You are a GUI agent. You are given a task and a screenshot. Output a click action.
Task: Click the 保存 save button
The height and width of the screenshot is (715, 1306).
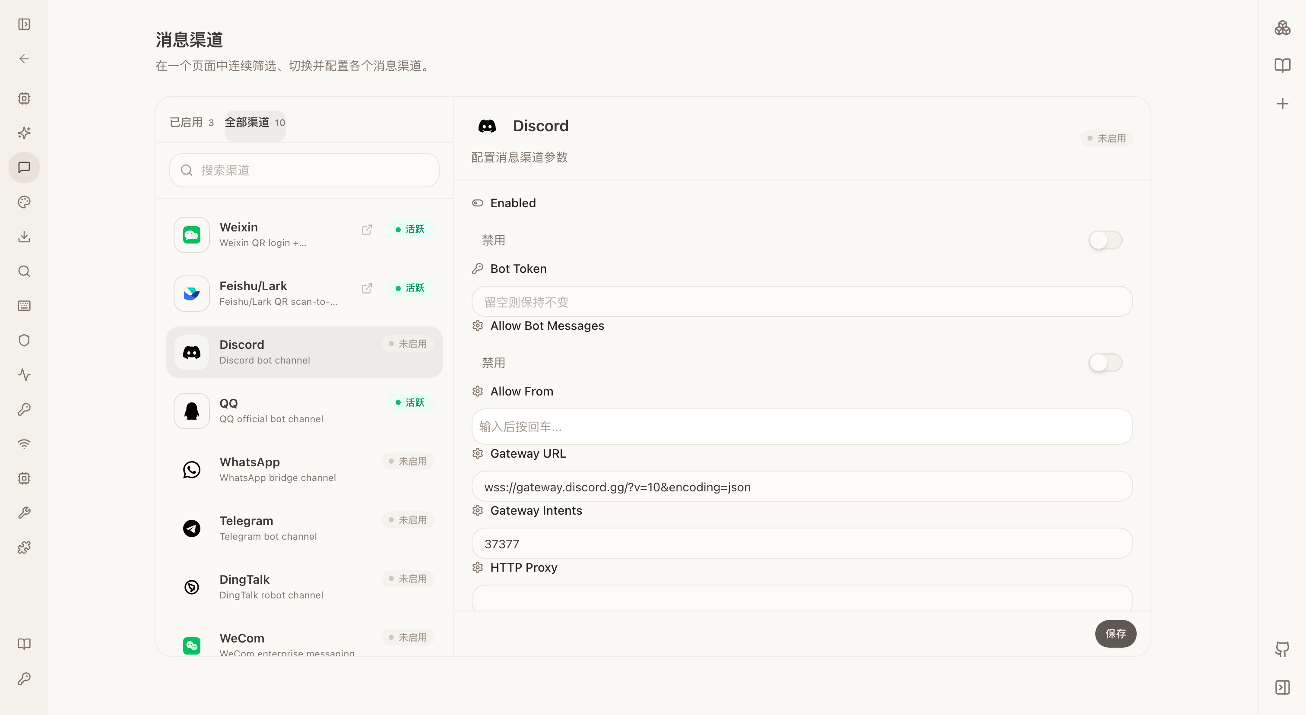(1116, 633)
